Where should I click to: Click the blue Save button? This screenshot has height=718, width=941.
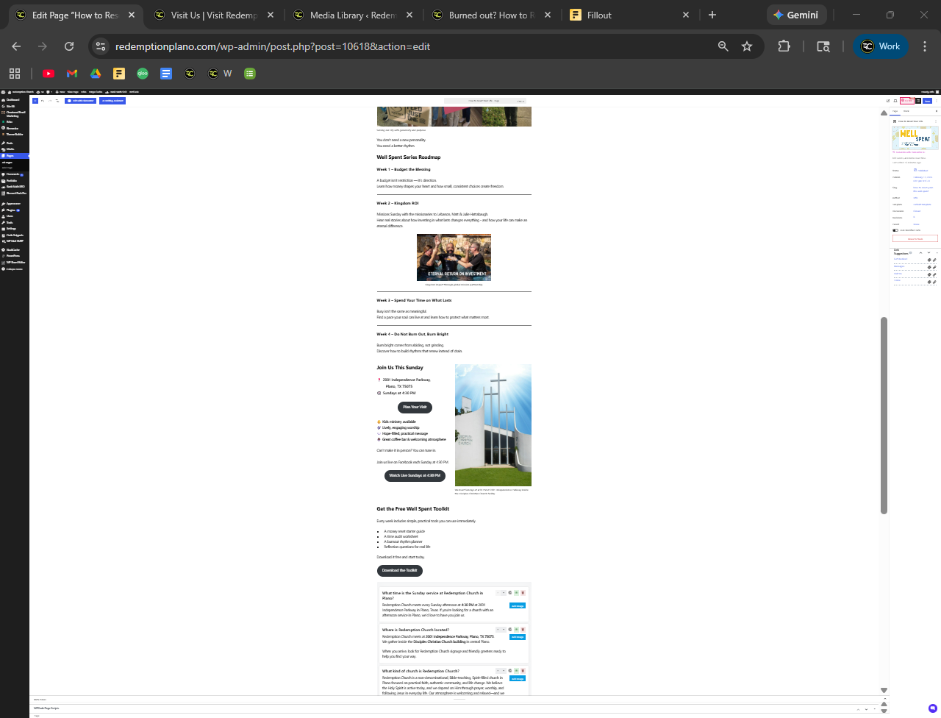click(927, 101)
